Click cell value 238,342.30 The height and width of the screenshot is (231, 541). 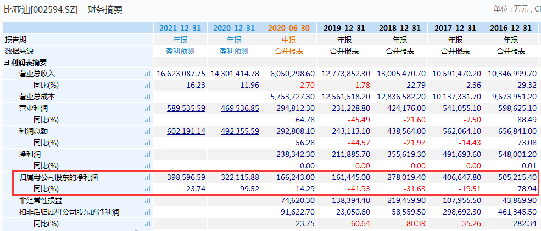pyautogui.click(x=295, y=155)
